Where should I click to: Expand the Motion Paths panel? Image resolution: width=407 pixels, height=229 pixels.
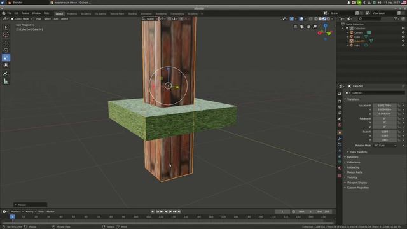(x=355, y=172)
